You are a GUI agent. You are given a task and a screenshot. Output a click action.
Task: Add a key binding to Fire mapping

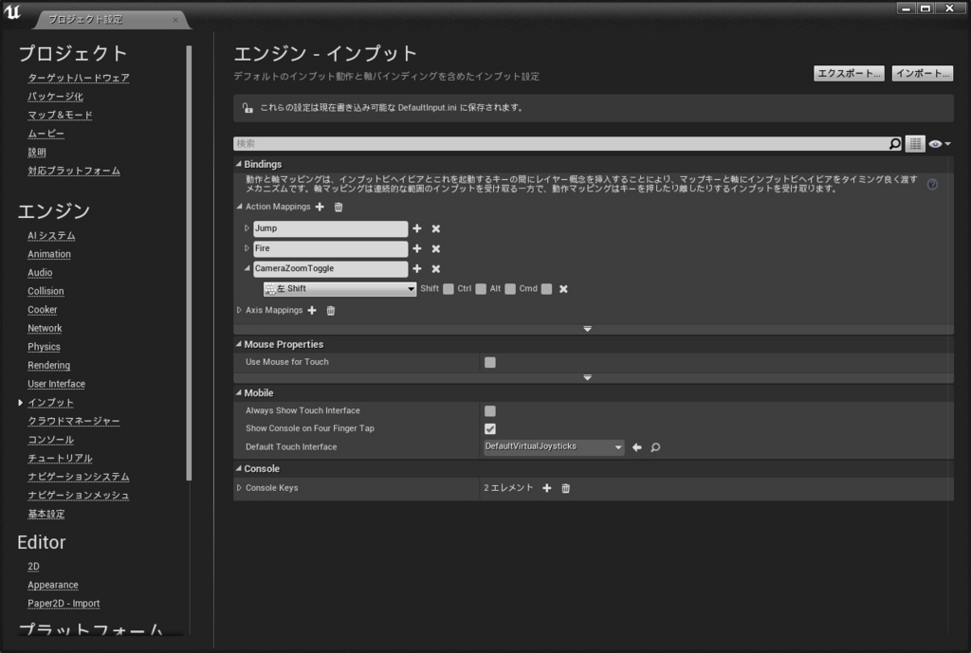417,248
